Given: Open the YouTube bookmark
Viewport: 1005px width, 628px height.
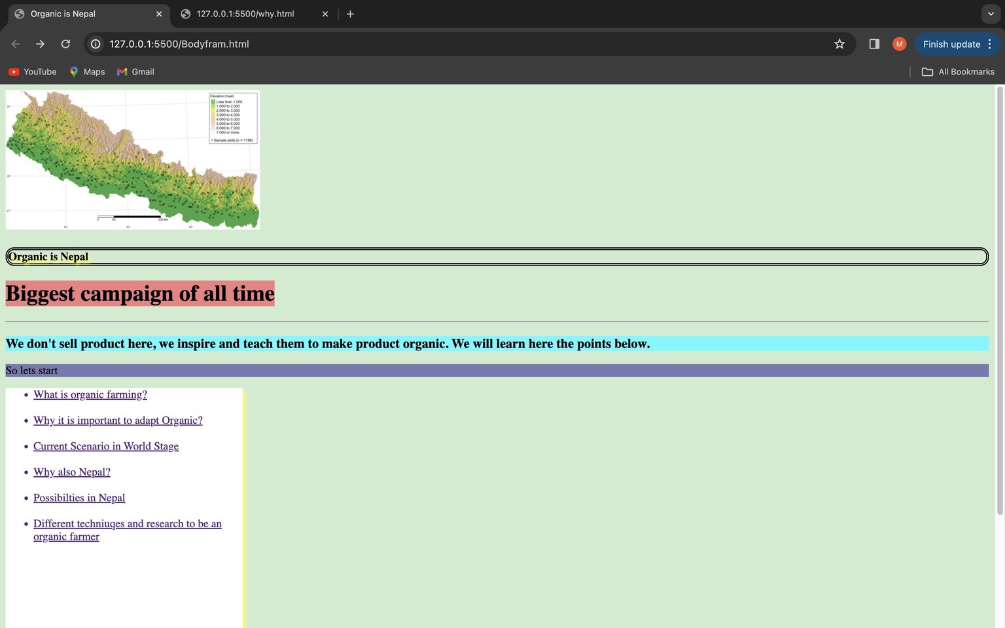Looking at the screenshot, I should [33, 71].
